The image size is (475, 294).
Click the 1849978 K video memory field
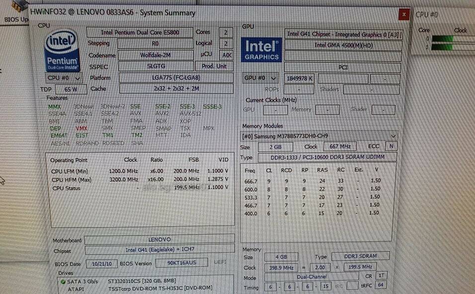(x=299, y=79)
